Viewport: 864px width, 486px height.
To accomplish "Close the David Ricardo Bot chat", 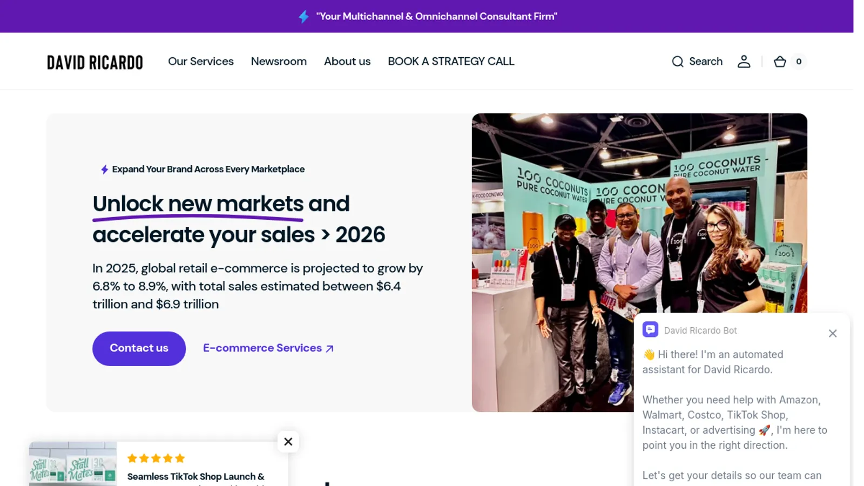I will (833, 334).
